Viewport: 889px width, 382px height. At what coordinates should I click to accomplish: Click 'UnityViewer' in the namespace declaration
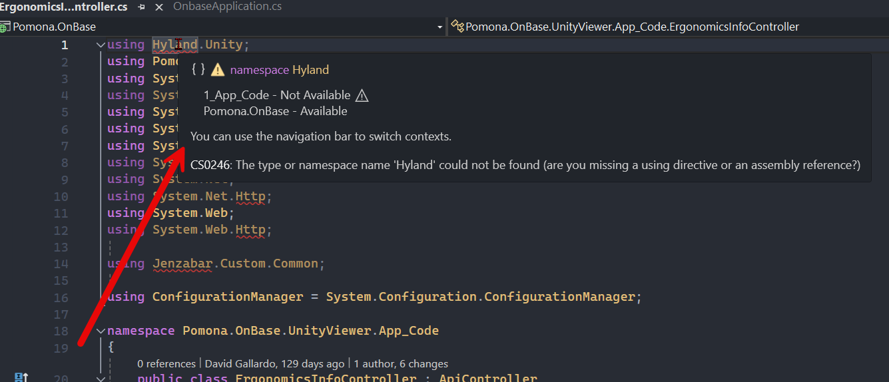pyautogui.click(x=329, y=331)
